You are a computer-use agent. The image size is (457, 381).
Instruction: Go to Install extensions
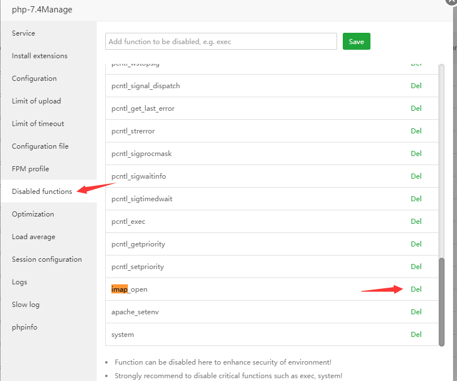click(x=40, y=56)
